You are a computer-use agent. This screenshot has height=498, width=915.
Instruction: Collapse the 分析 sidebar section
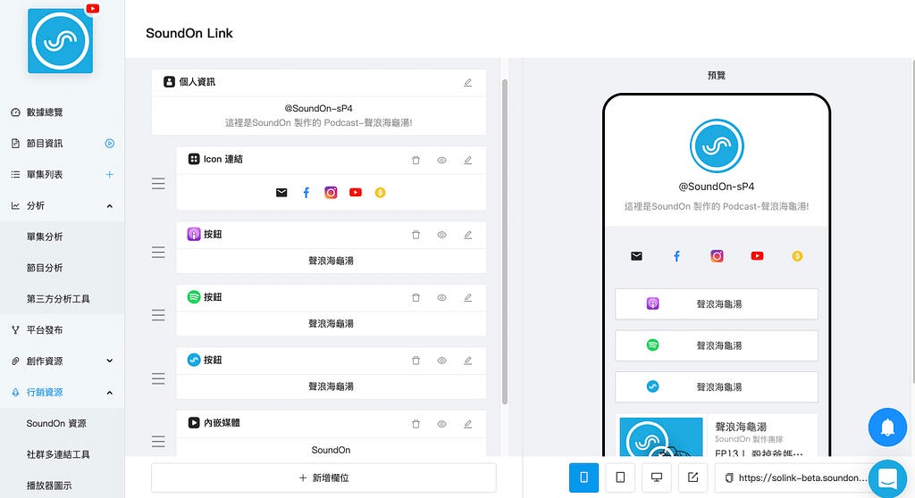pyautogui.click(x=110, y=206)
